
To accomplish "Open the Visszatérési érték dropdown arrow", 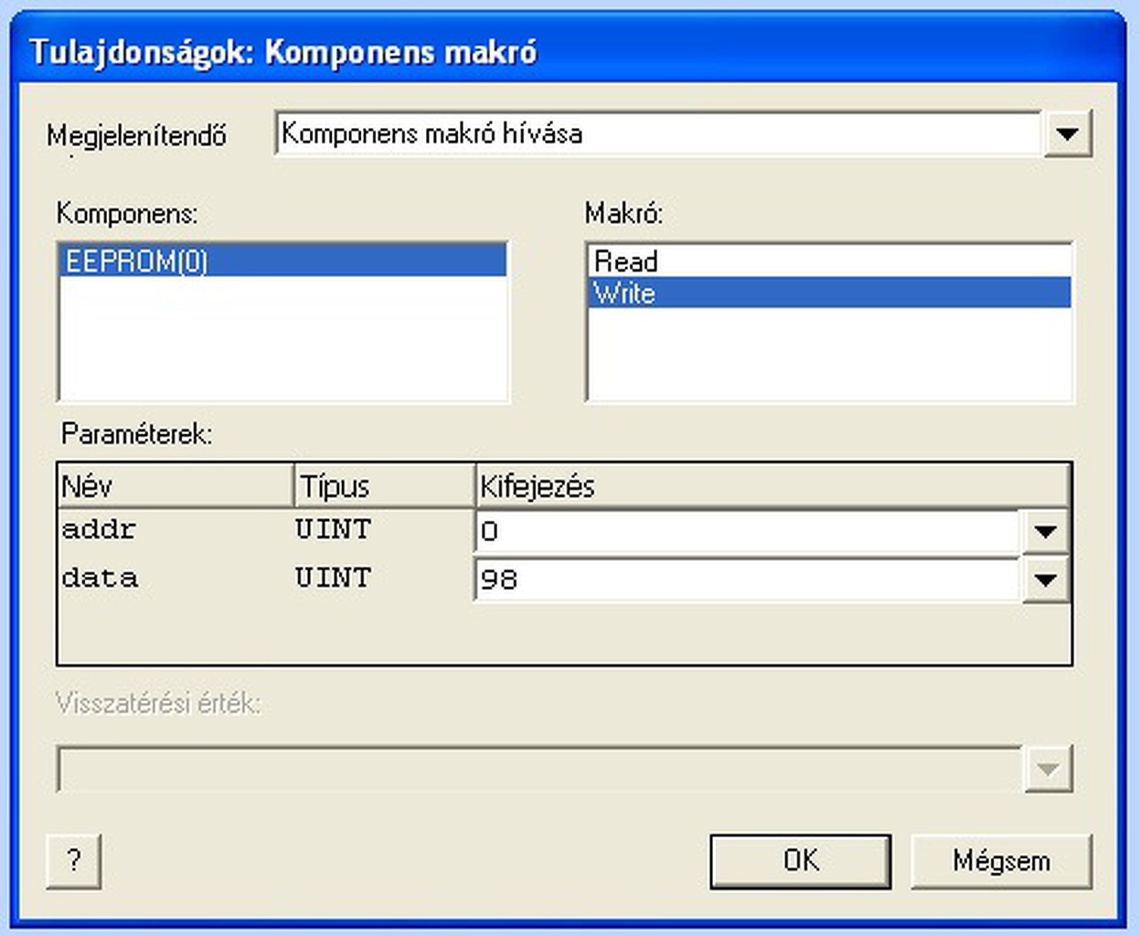I will (1048, 769).
